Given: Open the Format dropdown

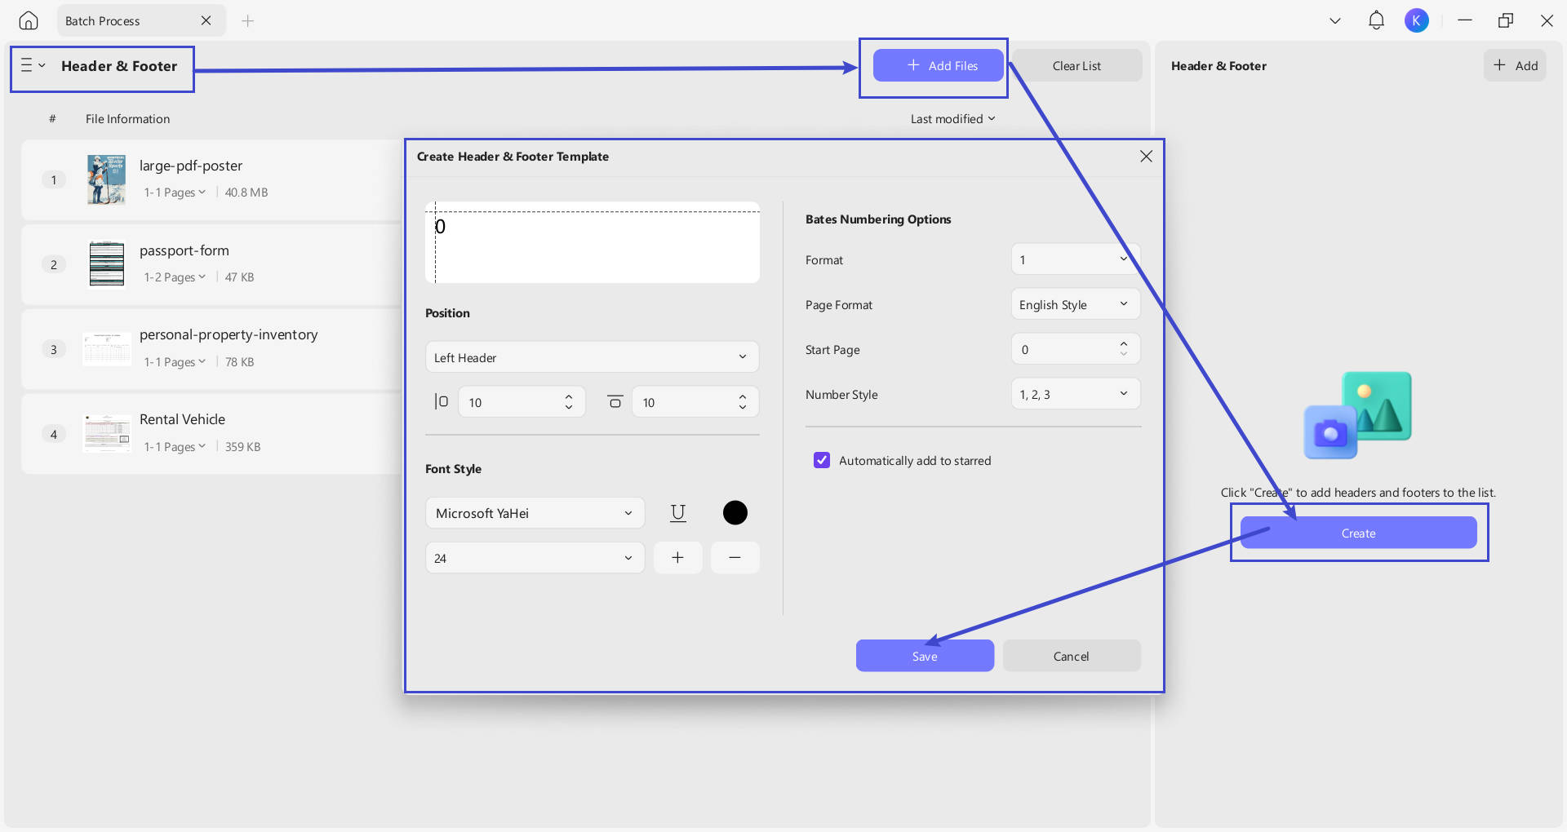Looking at the screenshot, I should click(x=1075, y=259).
